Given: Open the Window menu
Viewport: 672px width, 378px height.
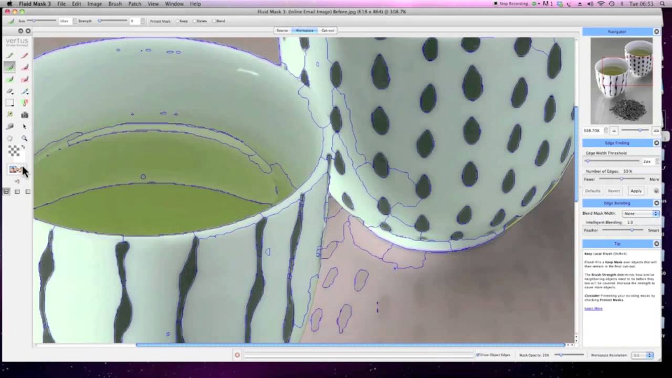Looking at the screenshot, I should point(174,4).
